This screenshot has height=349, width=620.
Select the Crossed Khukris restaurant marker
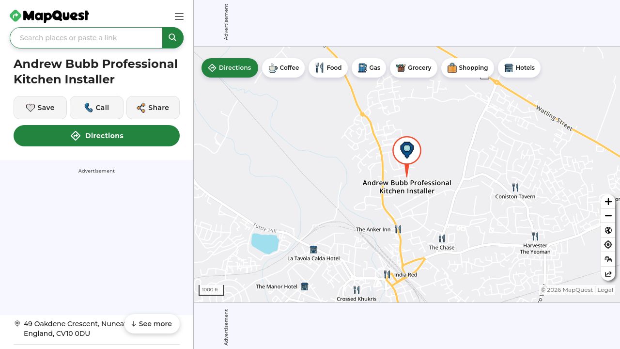pyautogui.click(x=356, y=290)
